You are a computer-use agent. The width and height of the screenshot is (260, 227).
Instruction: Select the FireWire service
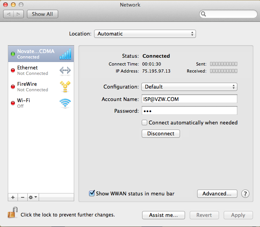41,87
